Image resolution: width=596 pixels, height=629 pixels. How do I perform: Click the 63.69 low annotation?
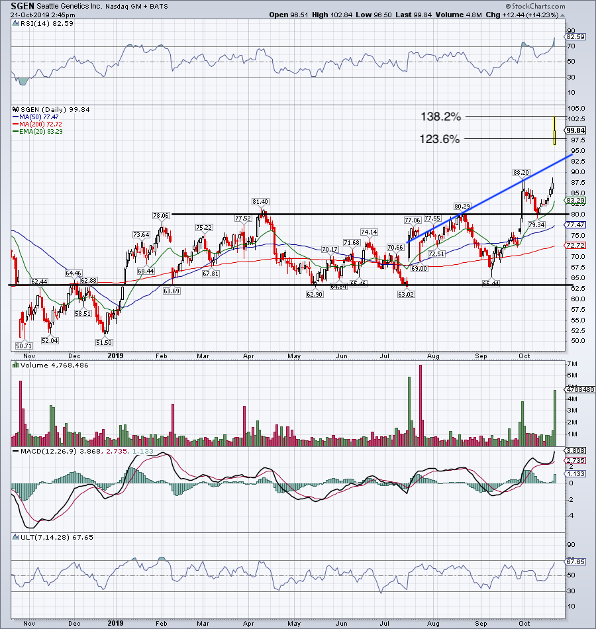[x=172, y=291]
